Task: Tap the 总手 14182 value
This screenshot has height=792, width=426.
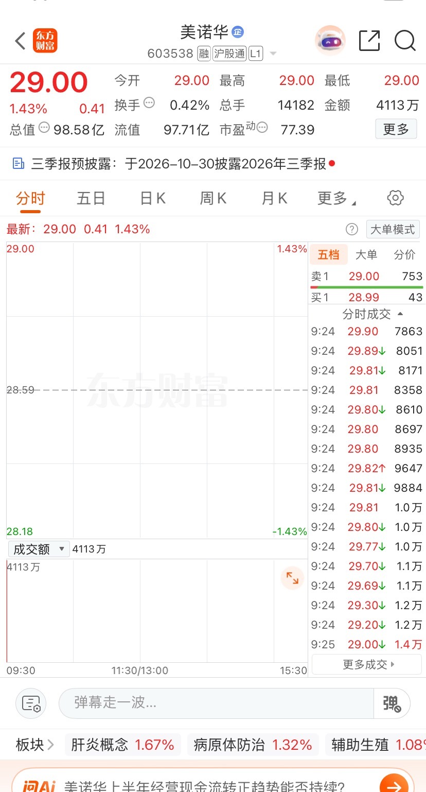Action: point(296,105)
